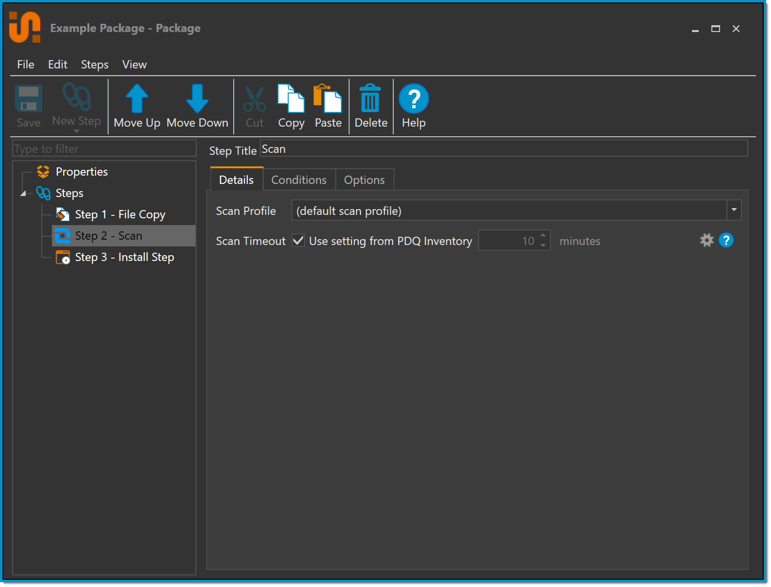
Task: Click the Type to filter box
Action: point(104,148)
